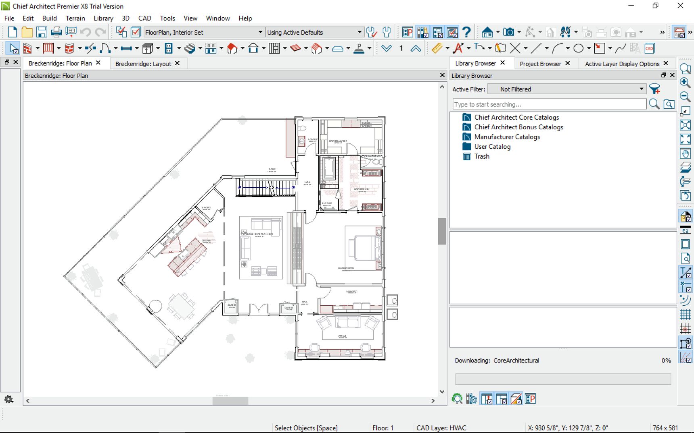Open the Using Active Defaults dropdown
This screenshot has height=433, width=694.
coord(315,32)
